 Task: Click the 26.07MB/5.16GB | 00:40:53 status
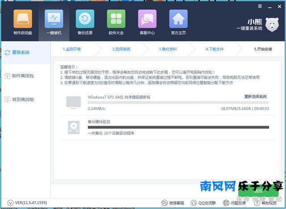245,109
